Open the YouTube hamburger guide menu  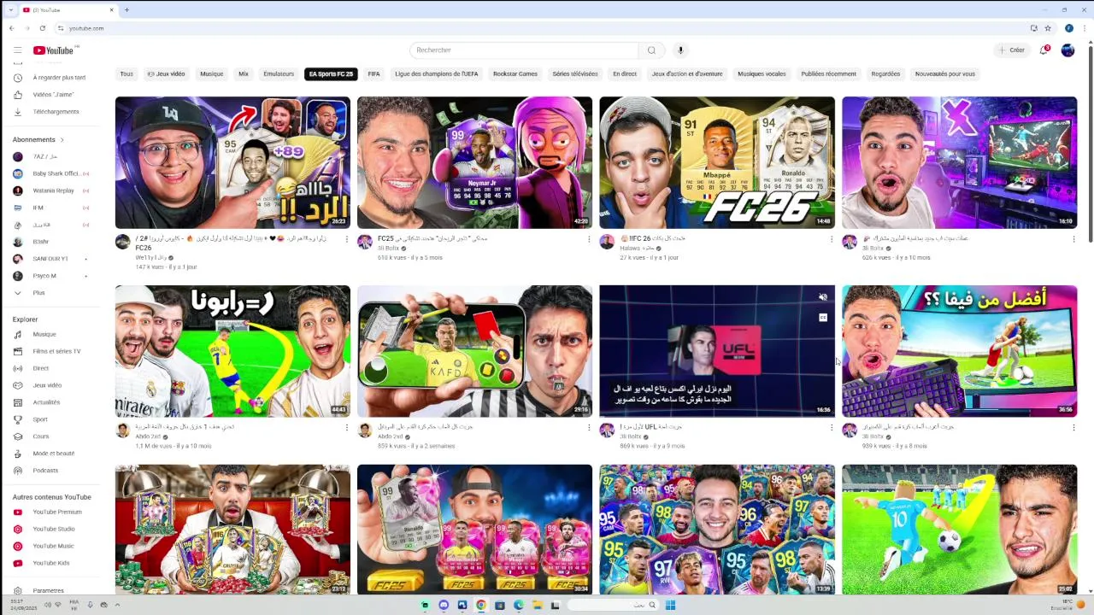click(x=17, y=50)
